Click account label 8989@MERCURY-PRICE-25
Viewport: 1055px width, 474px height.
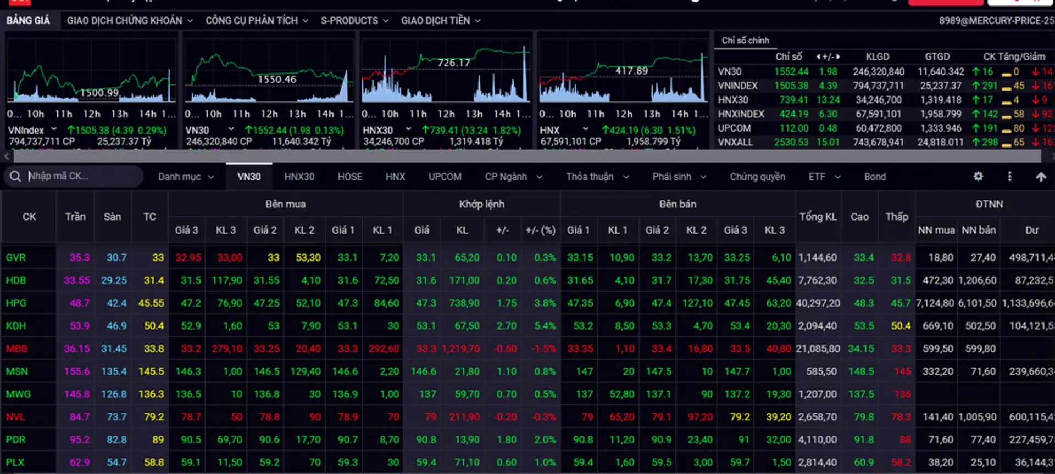click(x=996, y=20)
